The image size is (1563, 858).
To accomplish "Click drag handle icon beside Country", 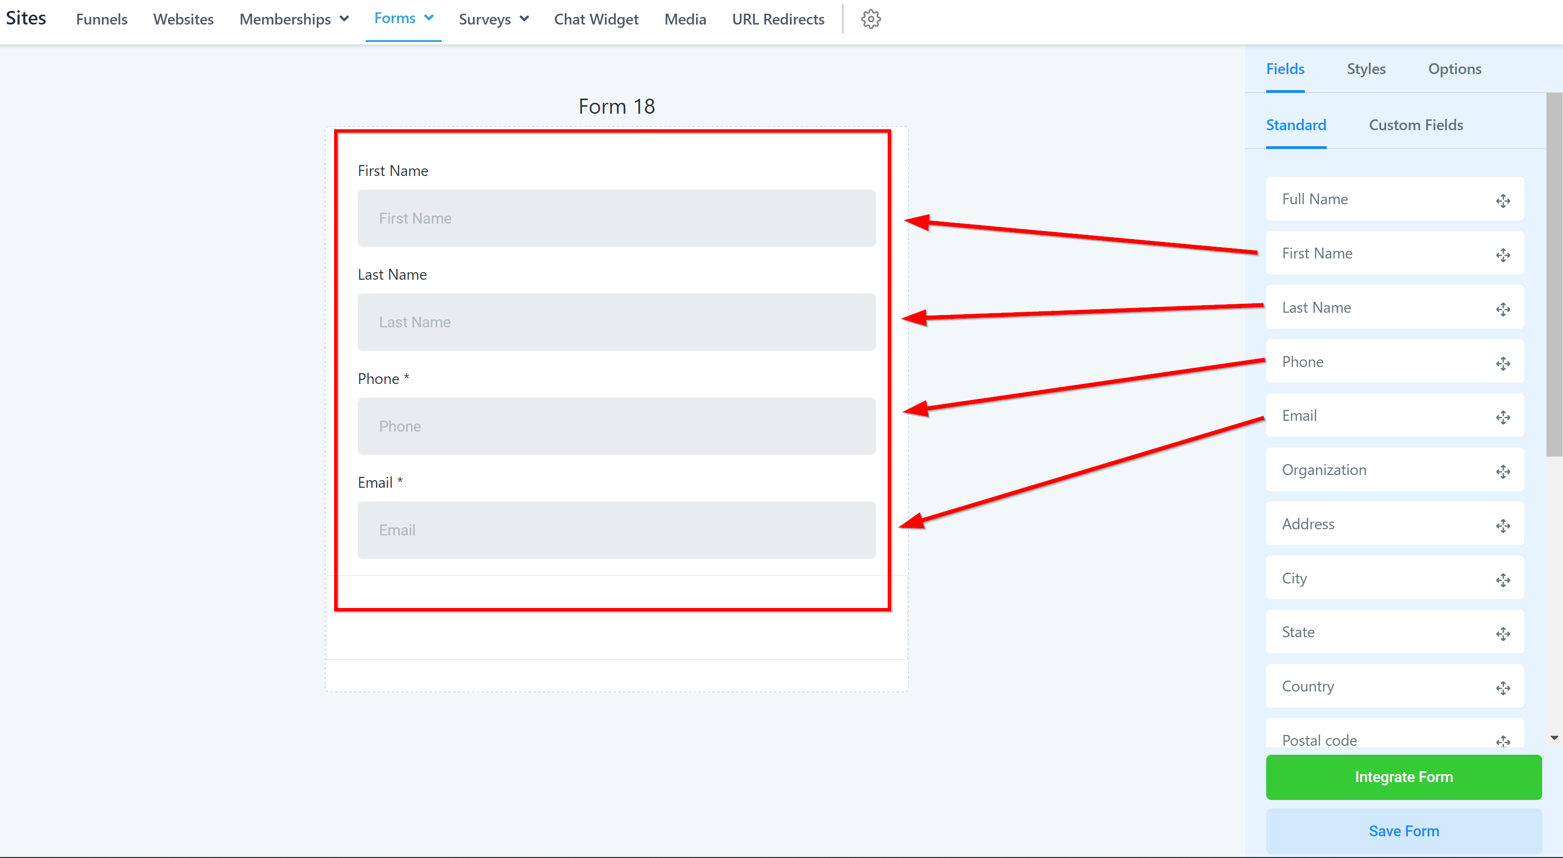I will pos(1502,688).
